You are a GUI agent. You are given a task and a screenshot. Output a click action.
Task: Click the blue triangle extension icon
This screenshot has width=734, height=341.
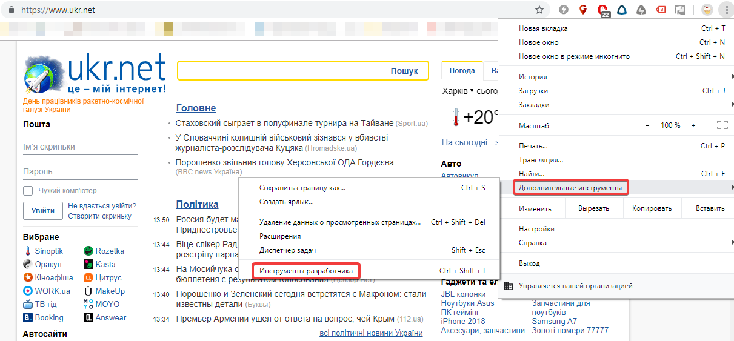tap(621, 10)
